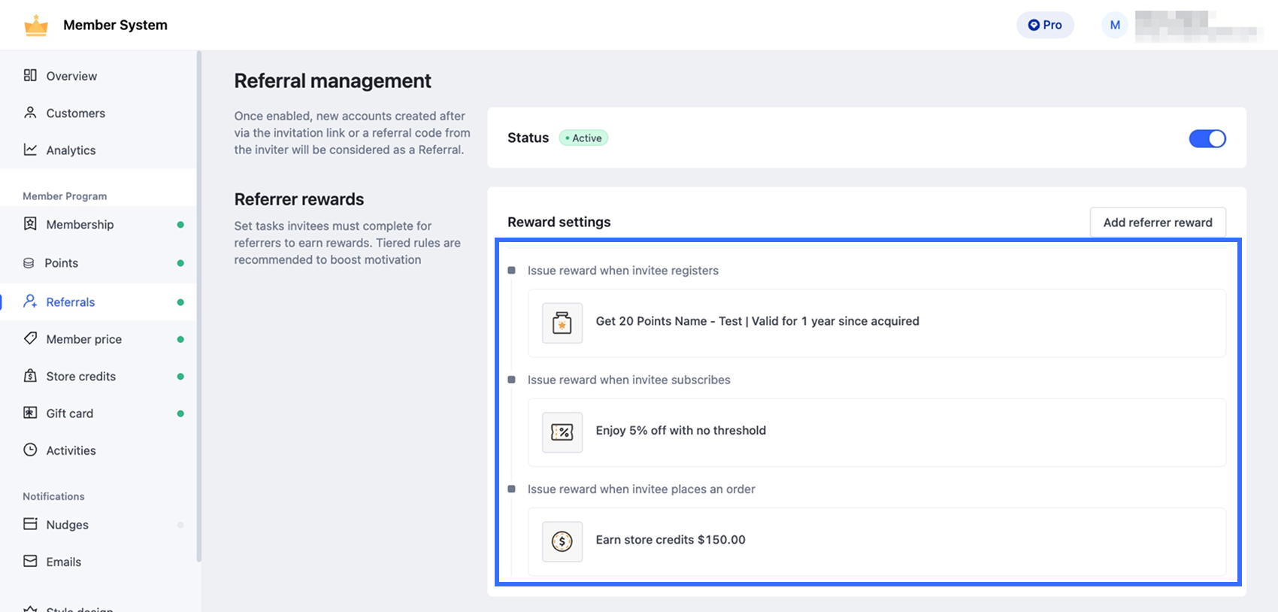Click the sidebar vertical scrollbar

coord(199,301)
